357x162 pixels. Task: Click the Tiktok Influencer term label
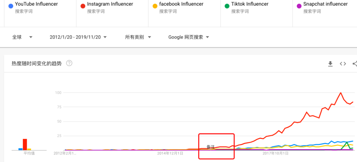(251, 4)
